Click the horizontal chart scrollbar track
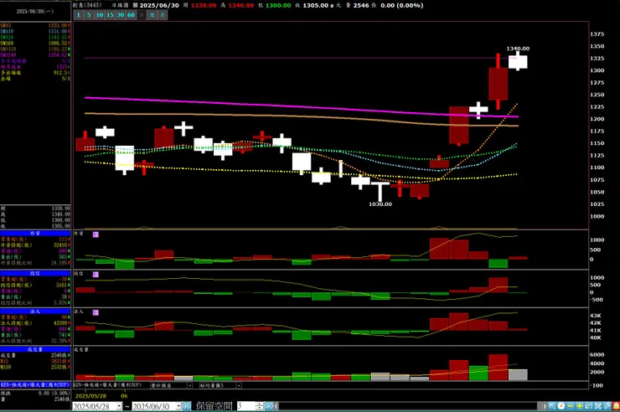This screenshot has width=620, height=412. (408, 406)
